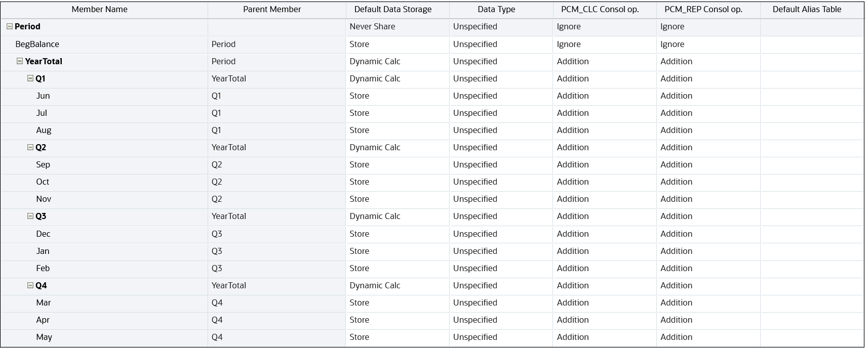Collapse the YearTotal member
Viewport: 868px width, 348px height.
[20, 61]
